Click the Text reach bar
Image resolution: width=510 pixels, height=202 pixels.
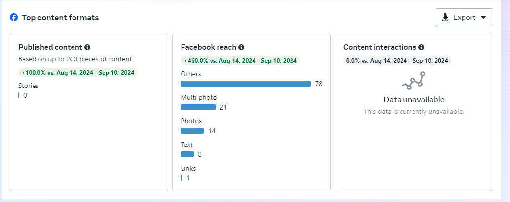[187, 154]
